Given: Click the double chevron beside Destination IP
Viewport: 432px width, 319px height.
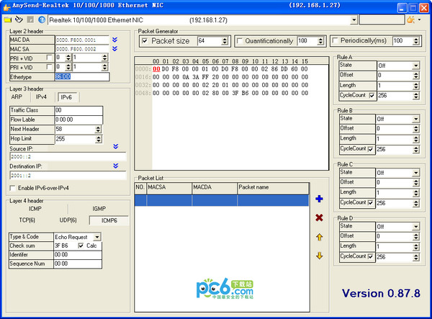Looking at the screenshot, I should [116, 166].
